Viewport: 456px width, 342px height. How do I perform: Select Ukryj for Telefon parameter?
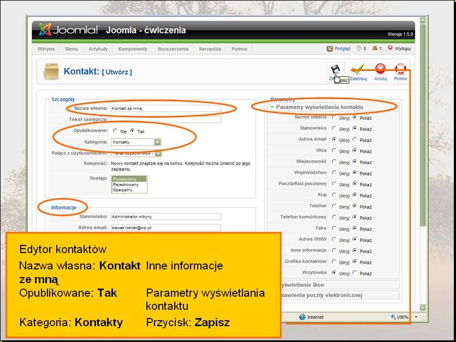334,206
